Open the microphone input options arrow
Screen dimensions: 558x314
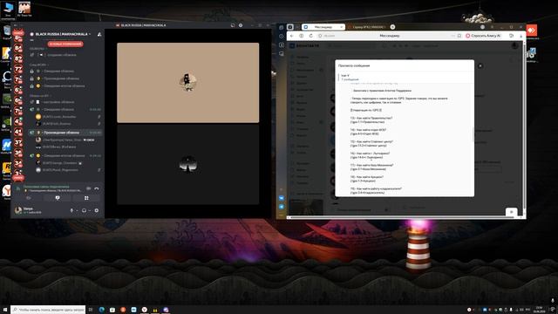77,210
